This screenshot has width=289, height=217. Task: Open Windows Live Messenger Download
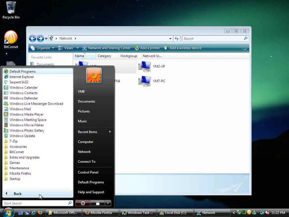pos(38,103)
